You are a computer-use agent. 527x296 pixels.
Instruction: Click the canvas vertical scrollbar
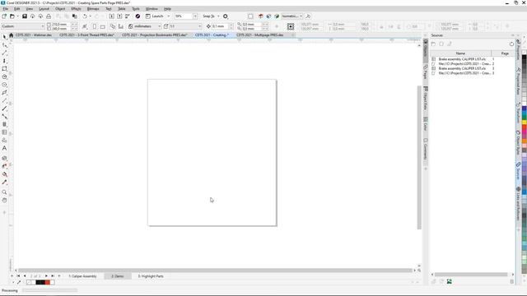tap(419, 157)
